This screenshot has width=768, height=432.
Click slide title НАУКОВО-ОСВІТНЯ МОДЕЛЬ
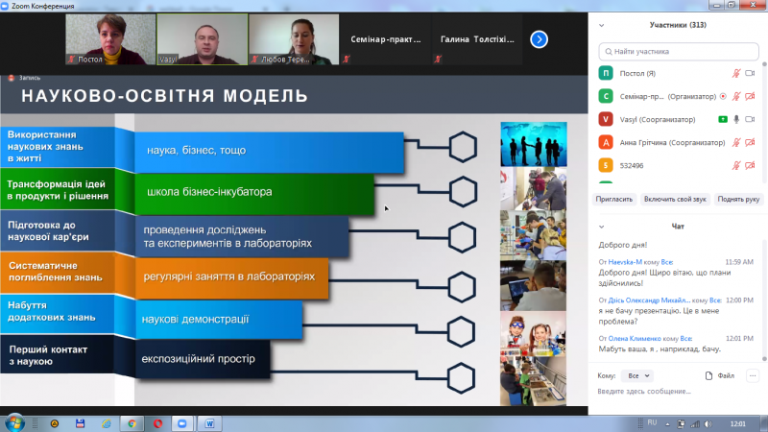coord(164,95)
